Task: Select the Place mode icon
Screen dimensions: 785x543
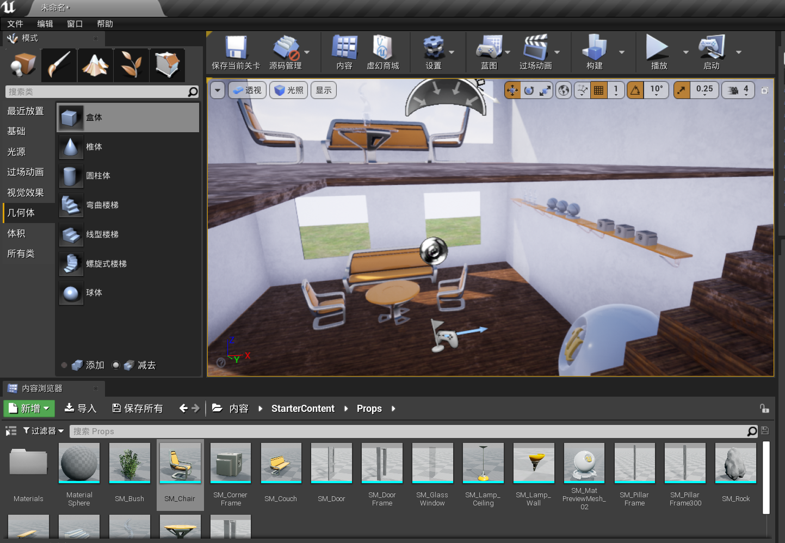Action: [x=22, y=65]
